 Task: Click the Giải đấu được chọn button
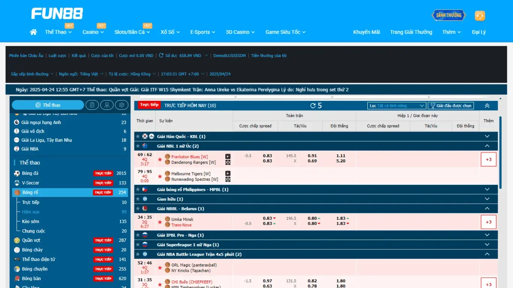[x=451, y=106]
